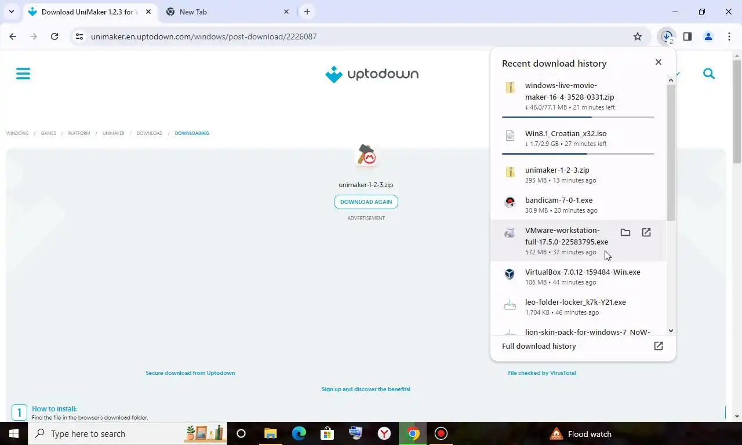Open Windows Start menu

(14, 433)
